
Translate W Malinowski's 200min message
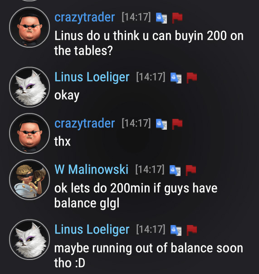click(x=175, y=171)
